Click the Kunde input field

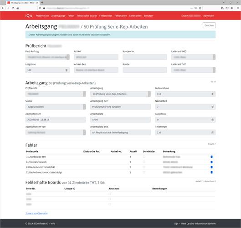pos(144,70)
